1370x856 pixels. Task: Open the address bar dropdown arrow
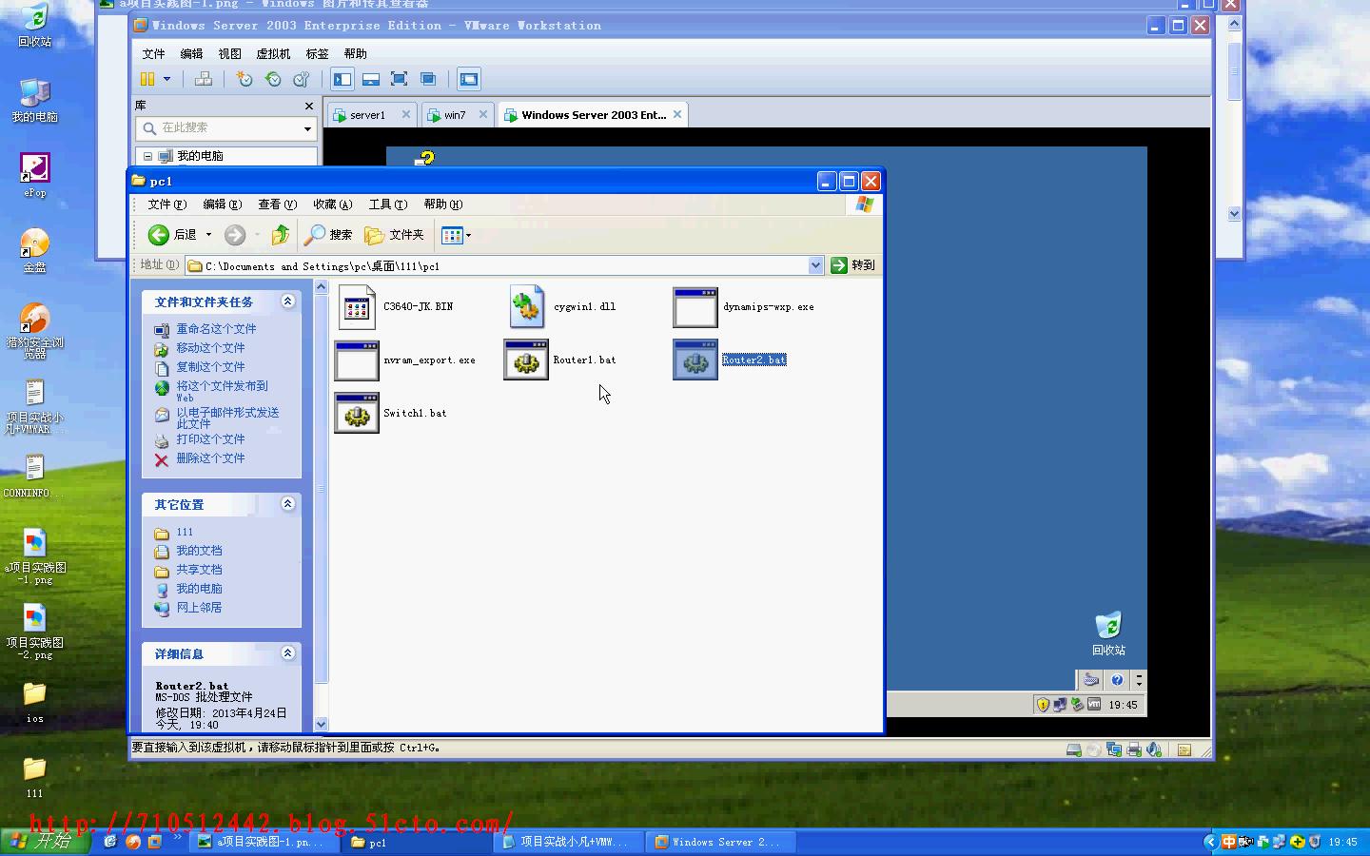[x=815, y=265]
